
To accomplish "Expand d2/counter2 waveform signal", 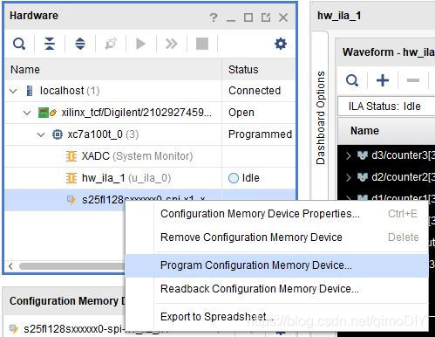I will pyautogui.click(x=349, y=177).
